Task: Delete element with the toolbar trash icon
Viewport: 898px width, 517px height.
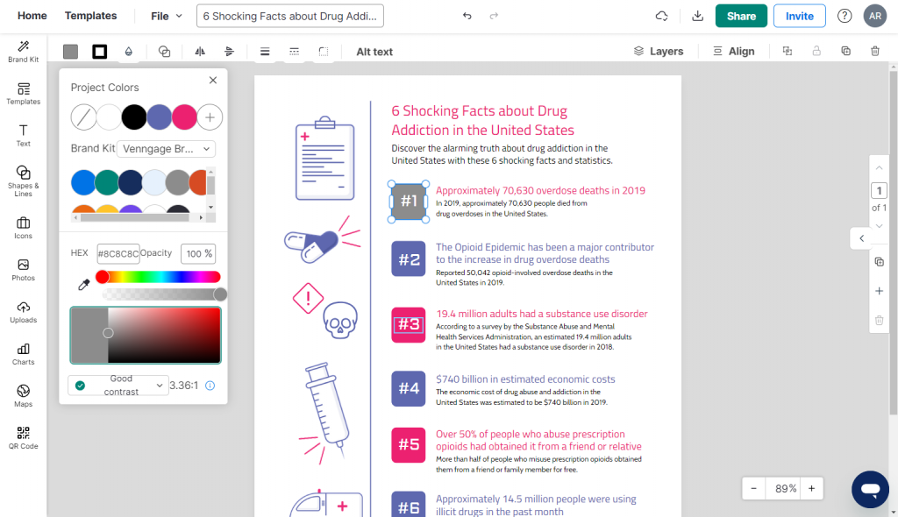Action: point(875,51)
